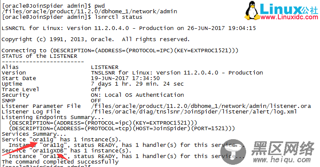Click the red arrow near ora11gXDB service
Screen dimensions: 320x167
[63, 157]
